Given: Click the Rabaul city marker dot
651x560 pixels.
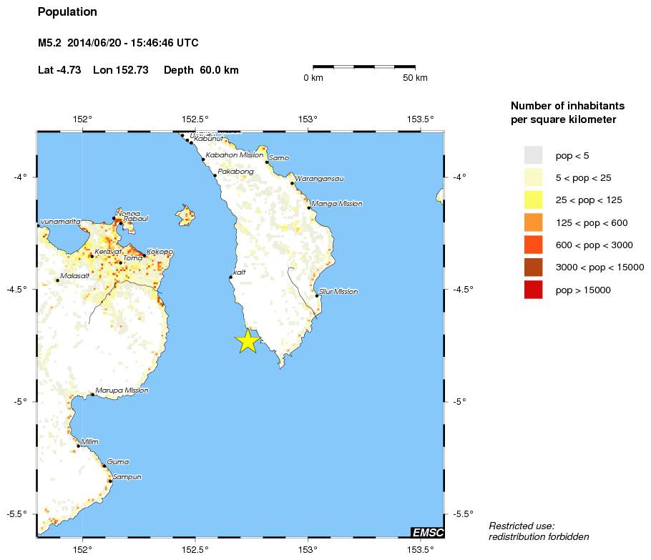Looking at the screenshot, I should point(120,223).
